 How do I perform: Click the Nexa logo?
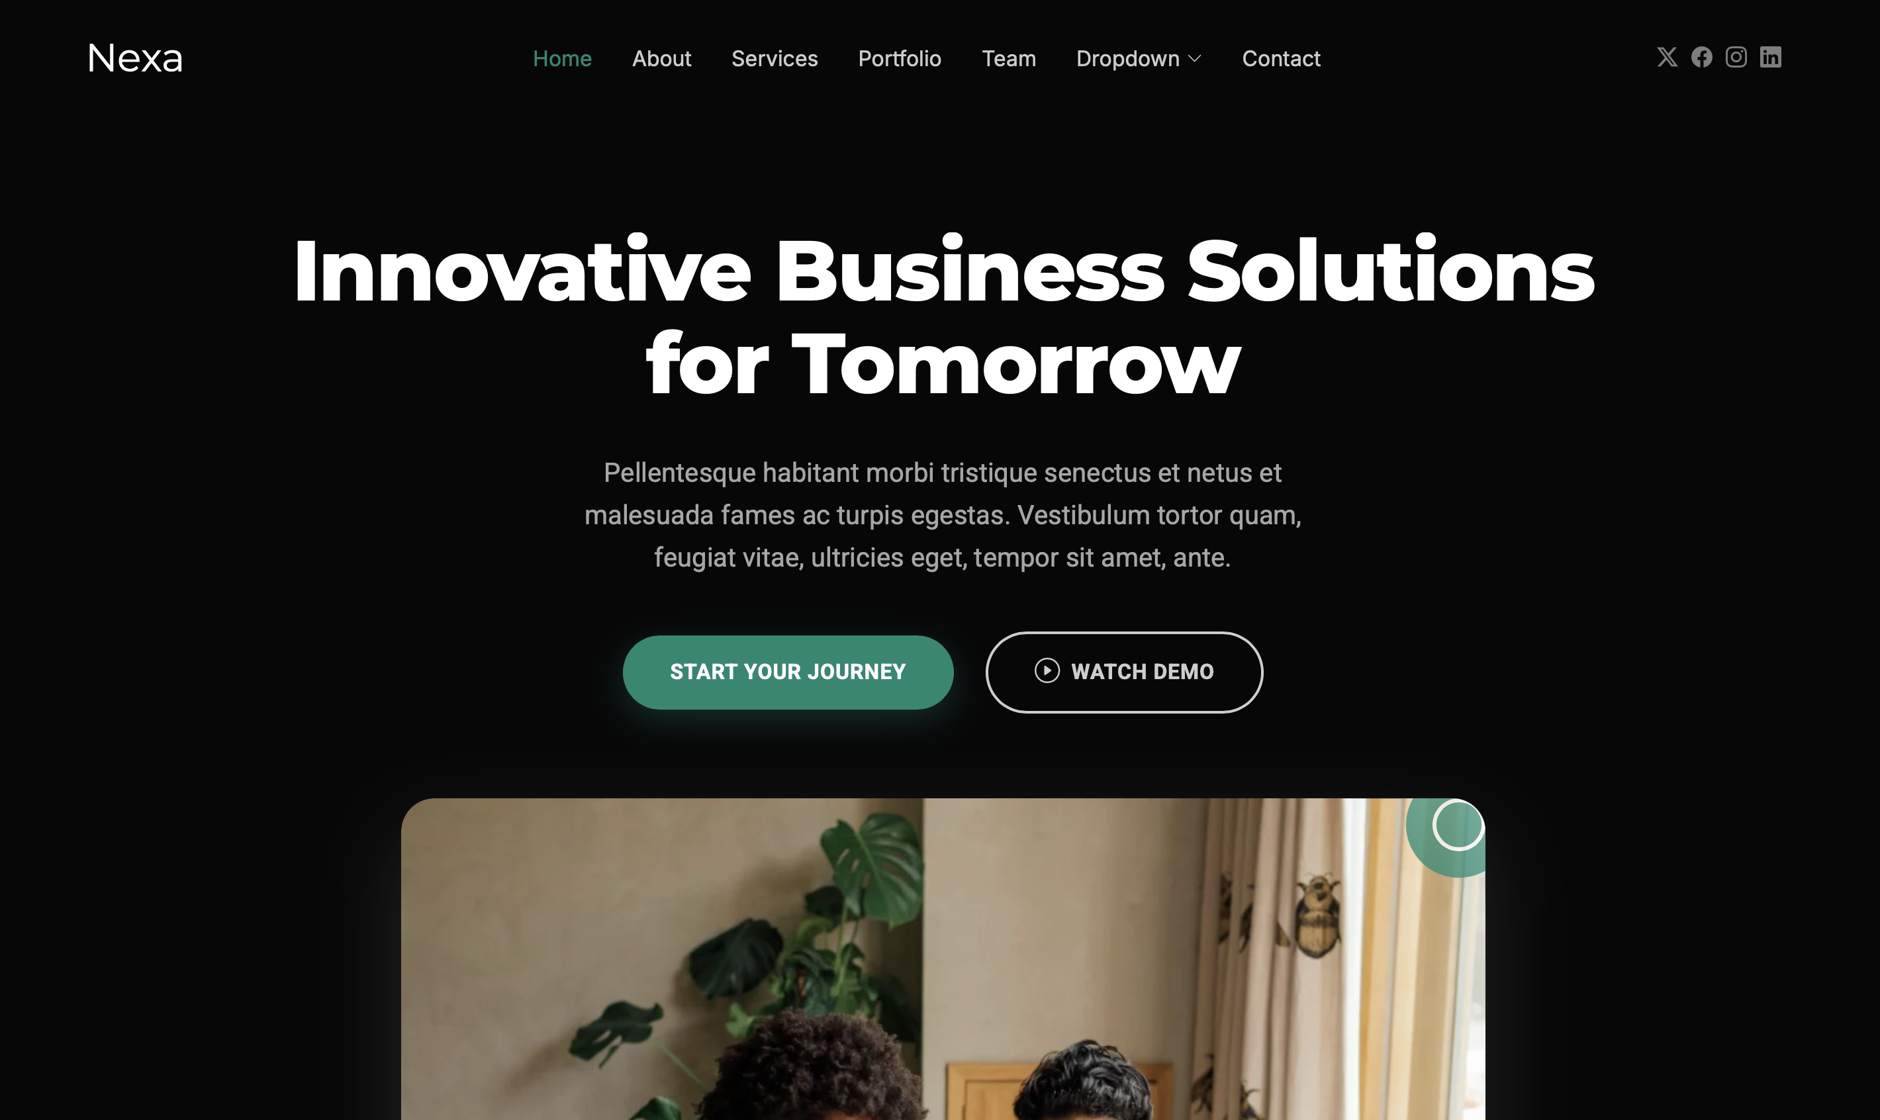tap(135, 58)
